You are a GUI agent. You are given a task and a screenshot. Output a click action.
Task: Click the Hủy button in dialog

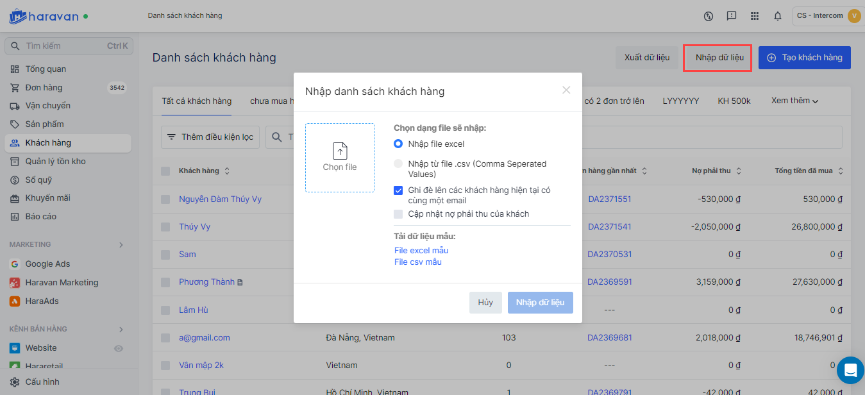tap(485, 303)
